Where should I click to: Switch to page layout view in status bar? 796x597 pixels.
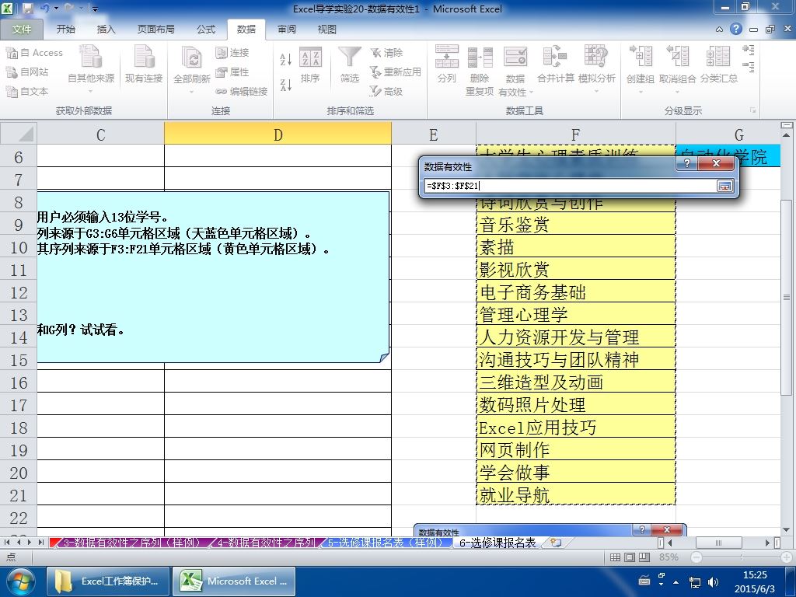point(630,557)
